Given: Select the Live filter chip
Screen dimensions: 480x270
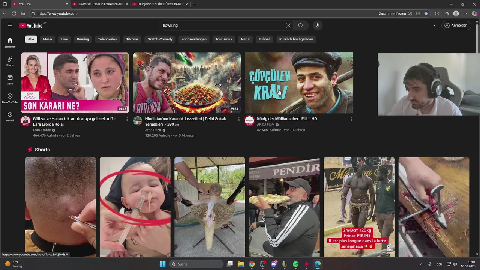Looking at the screenshot, I should [64, 39].
